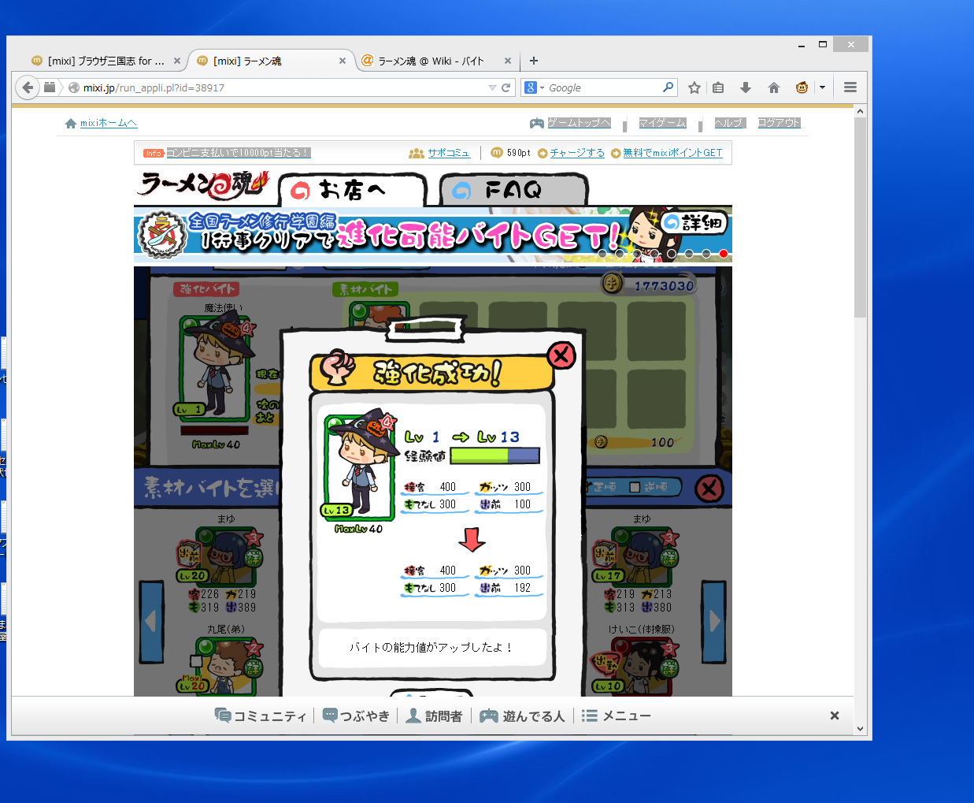
Task: Tick checkbox on 丸尾(弟) card
Action: click(x=196, y=661)
